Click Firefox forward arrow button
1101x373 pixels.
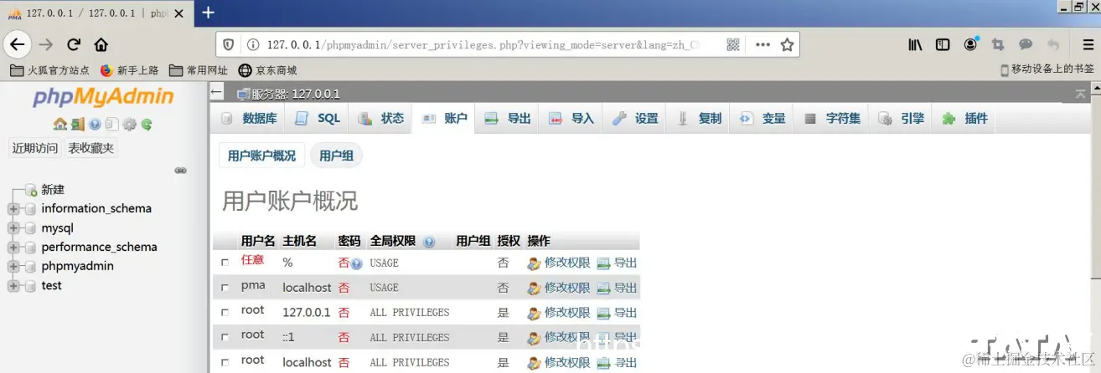46,44
